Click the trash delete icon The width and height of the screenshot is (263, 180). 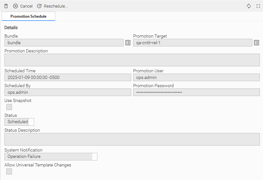[6, 6]
